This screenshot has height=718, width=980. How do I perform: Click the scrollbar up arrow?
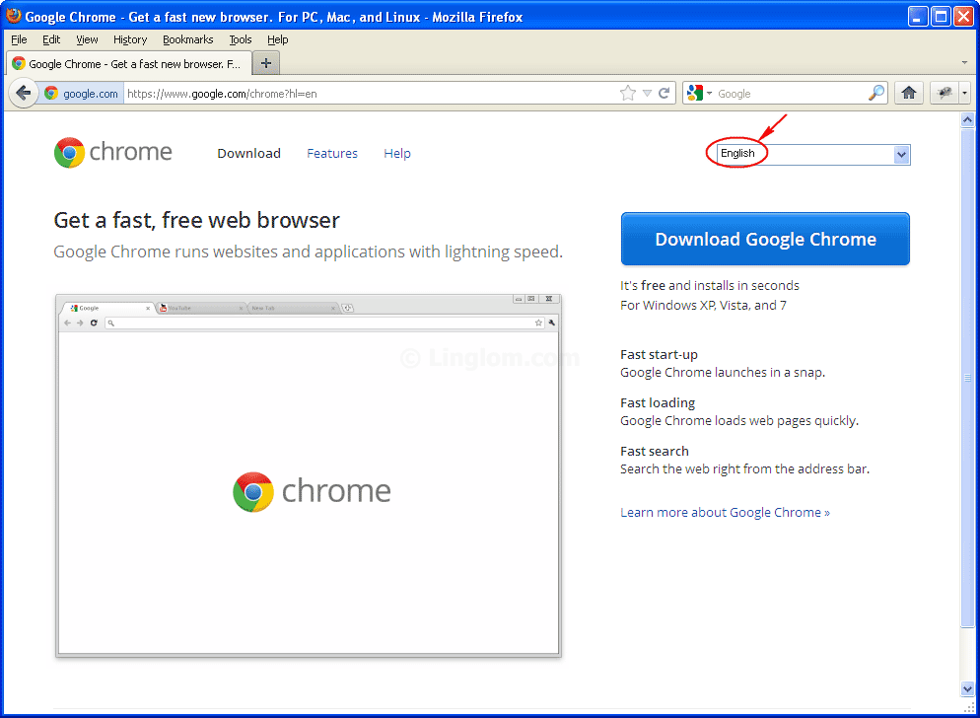(x=967, y=119)
